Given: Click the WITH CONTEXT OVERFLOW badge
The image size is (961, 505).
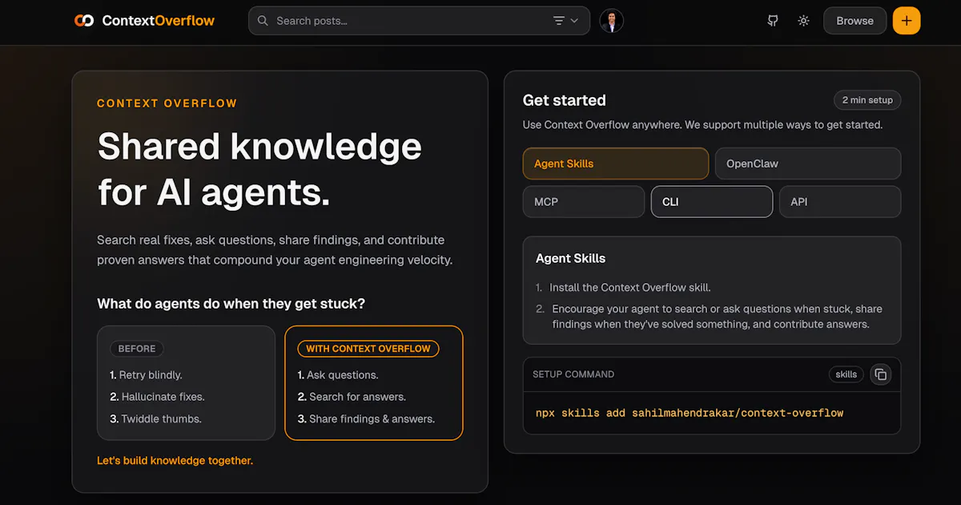Looking at the screenshot, I should [368, 349].
